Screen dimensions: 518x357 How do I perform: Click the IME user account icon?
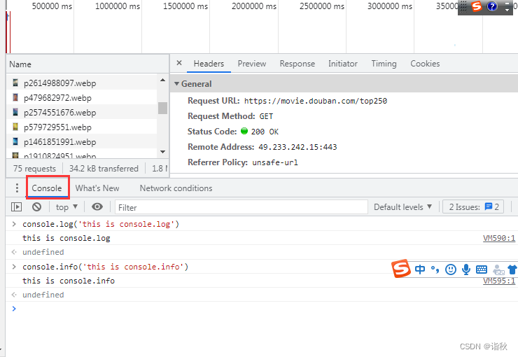pos(498,269)
